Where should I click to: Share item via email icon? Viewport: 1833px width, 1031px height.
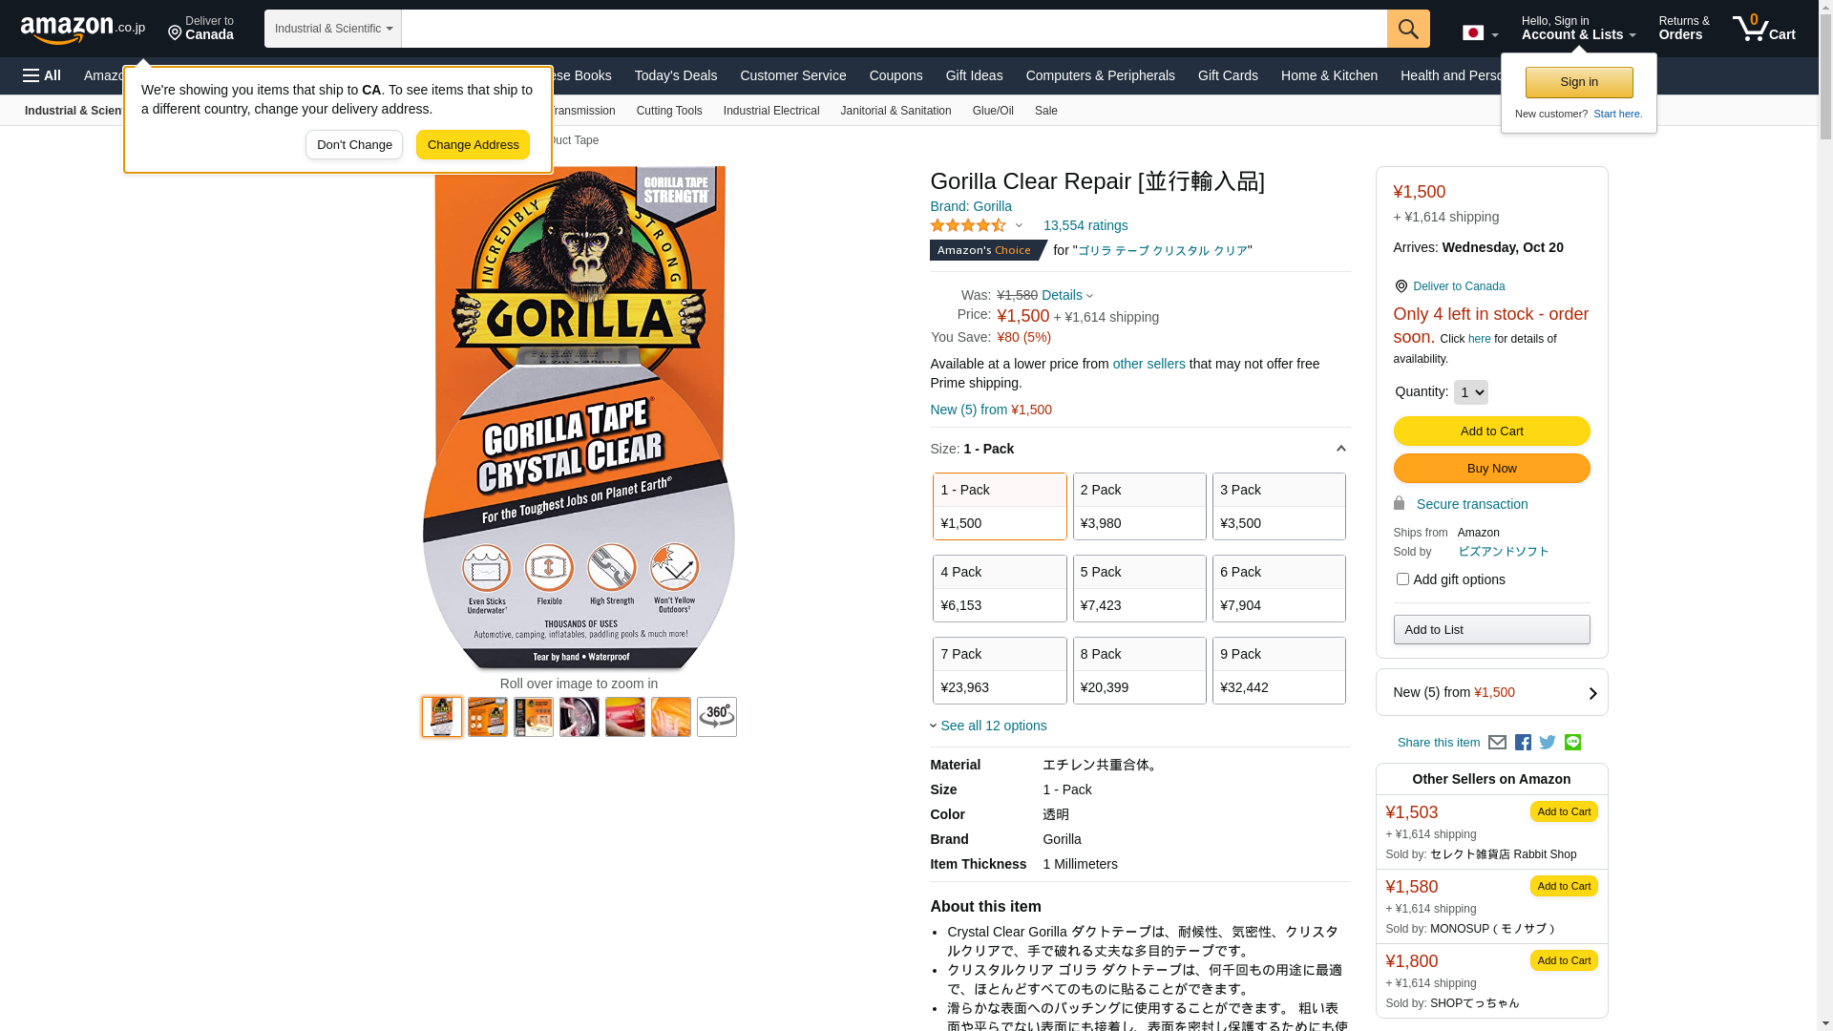1497,743
